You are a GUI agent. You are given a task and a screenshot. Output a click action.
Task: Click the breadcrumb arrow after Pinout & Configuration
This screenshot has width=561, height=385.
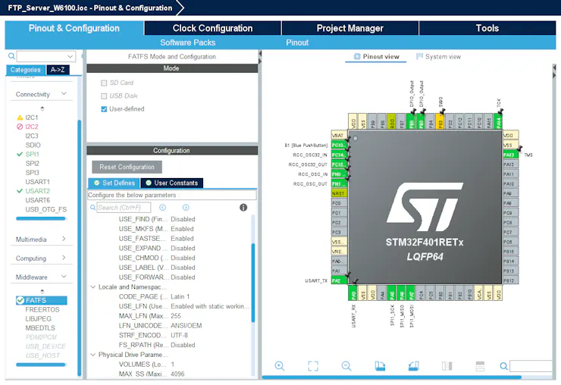tap(180, 8)
